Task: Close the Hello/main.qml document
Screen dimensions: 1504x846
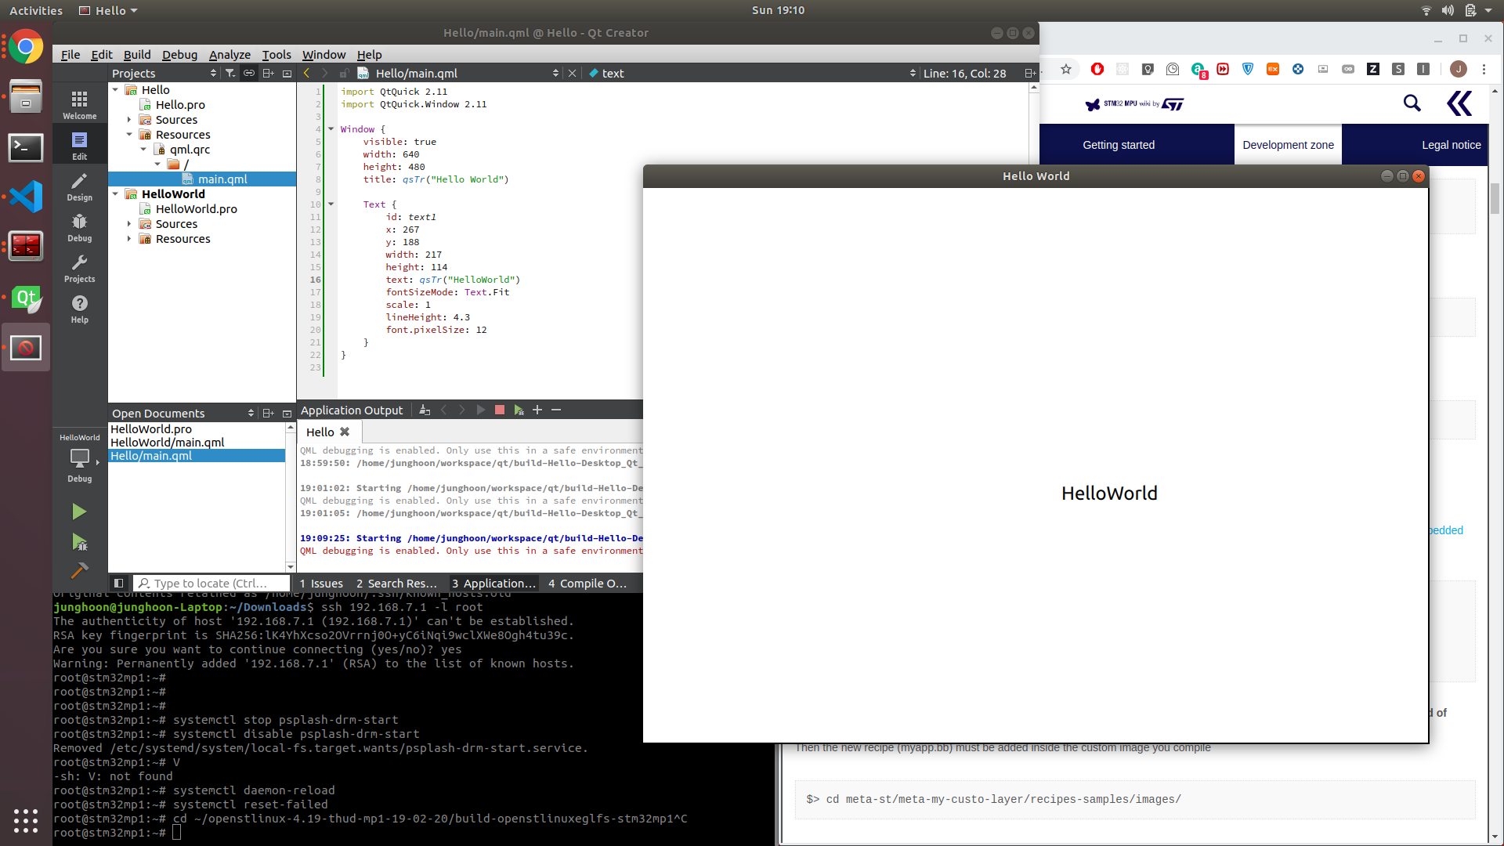Action: click(572, 73)
